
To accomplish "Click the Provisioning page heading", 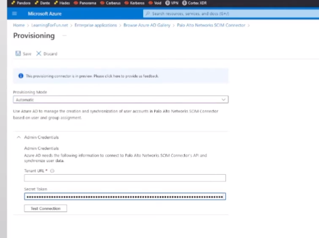I will pyautogui.click(x=34, y=35).
